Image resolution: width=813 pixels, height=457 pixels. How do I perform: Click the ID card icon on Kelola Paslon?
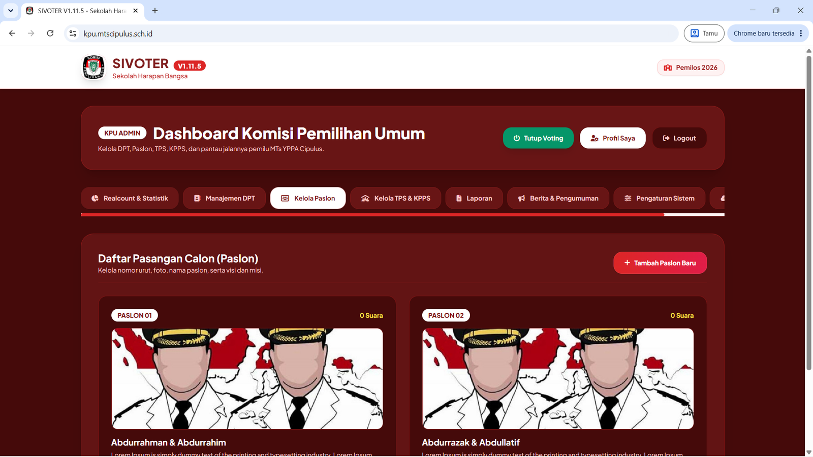285,198
